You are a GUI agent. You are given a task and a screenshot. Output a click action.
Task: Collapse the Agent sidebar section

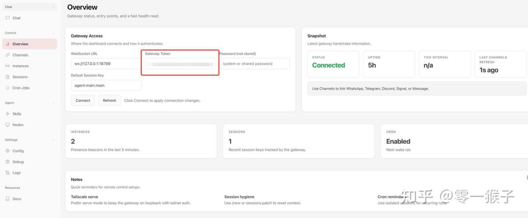coord(53,103)
